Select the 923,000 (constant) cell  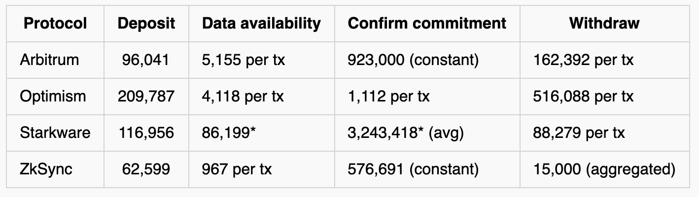pyautogui.click(x=427, y=60)
